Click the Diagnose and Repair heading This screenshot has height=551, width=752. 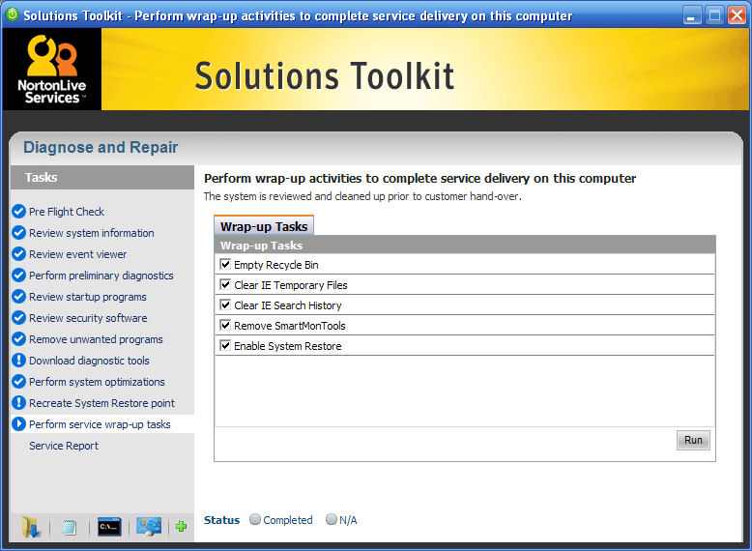tap(101, 147)
